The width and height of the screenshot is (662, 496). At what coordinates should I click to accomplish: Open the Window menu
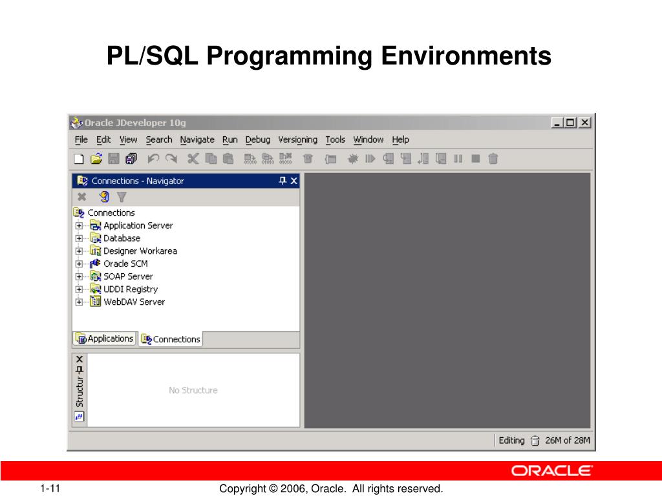click(x=368, y=139)
